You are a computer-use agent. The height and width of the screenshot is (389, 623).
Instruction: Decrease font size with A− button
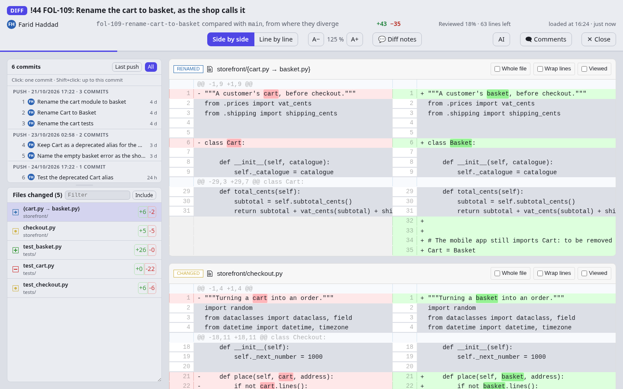tap(316, 39)
